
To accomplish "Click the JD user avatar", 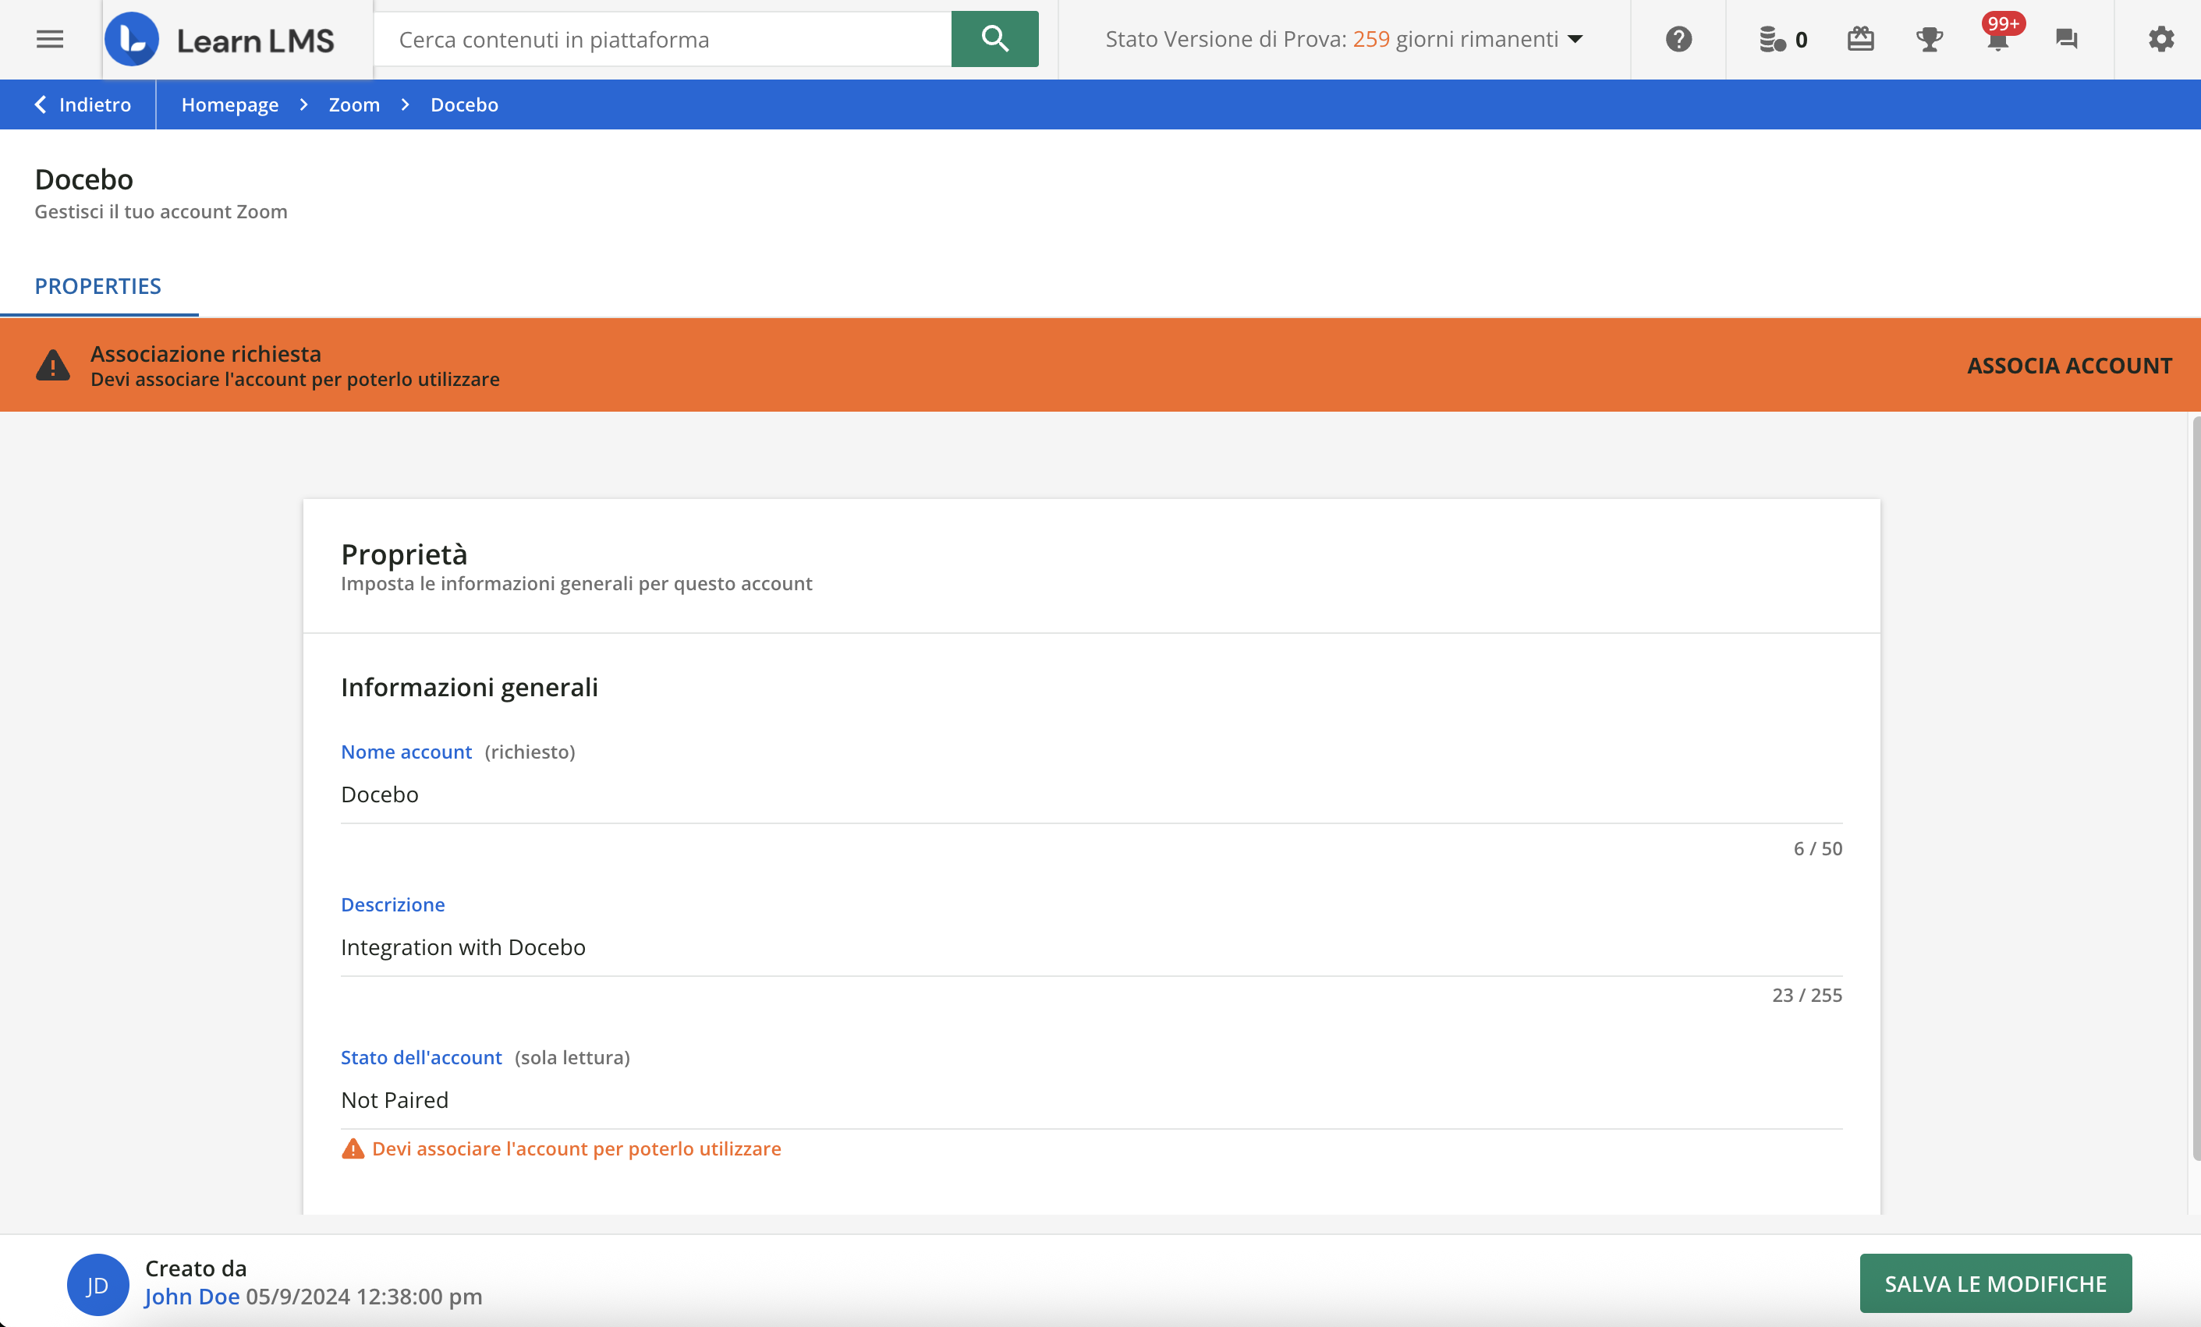I will pos(97,1284).
